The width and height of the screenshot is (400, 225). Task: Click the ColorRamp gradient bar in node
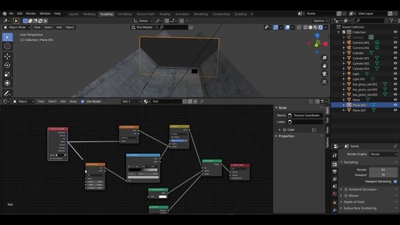click(143, 170)
